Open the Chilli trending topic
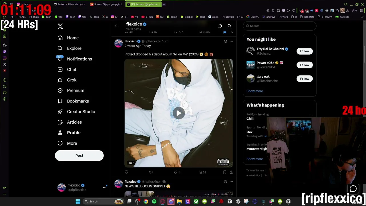Viewport: 366px width, 206px height. click(x=250, y=119)
